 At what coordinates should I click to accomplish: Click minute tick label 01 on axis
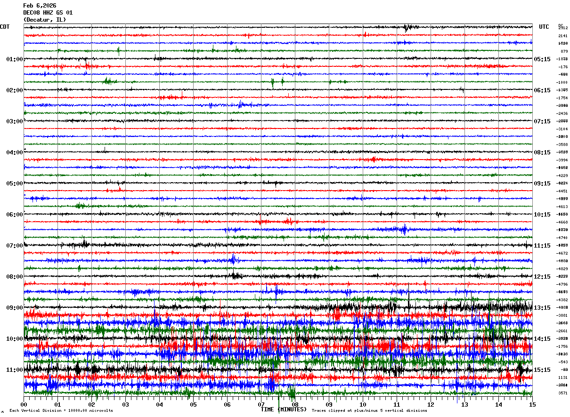pyautogui.click(x=57, y=404)
